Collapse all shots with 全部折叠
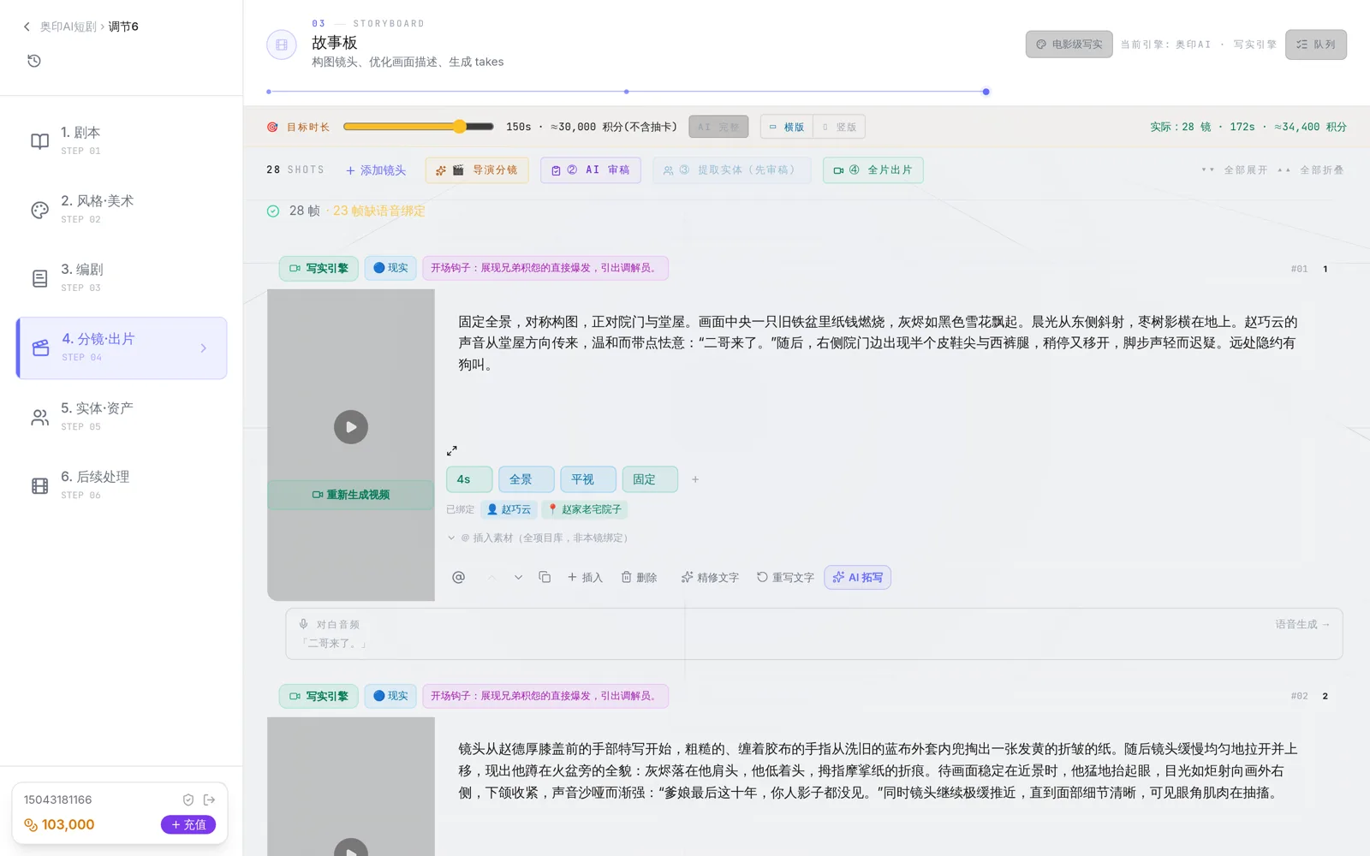 (1310, 170)
